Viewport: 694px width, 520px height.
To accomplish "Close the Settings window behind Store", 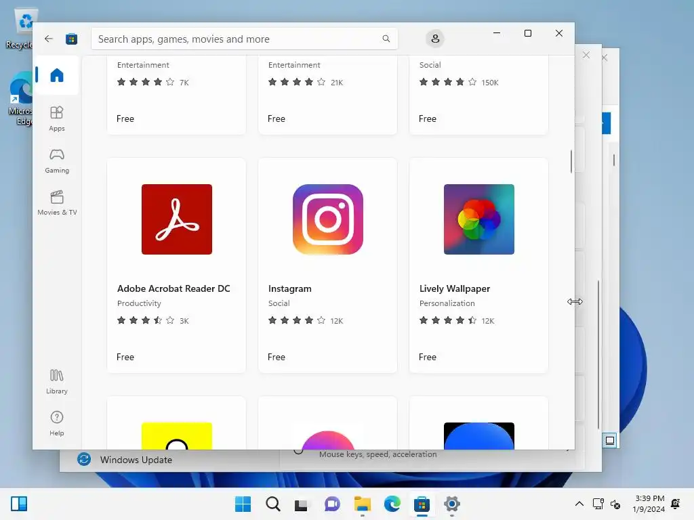I will 586,55.
